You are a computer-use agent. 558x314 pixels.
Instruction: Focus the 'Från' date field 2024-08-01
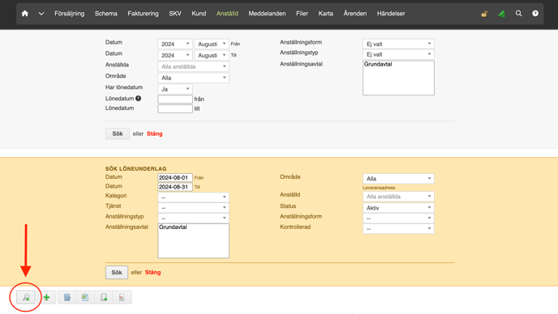tap(175, 177)
